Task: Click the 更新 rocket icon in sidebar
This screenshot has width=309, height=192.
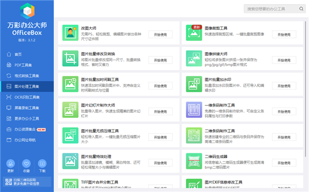Action: pos(11,163)
